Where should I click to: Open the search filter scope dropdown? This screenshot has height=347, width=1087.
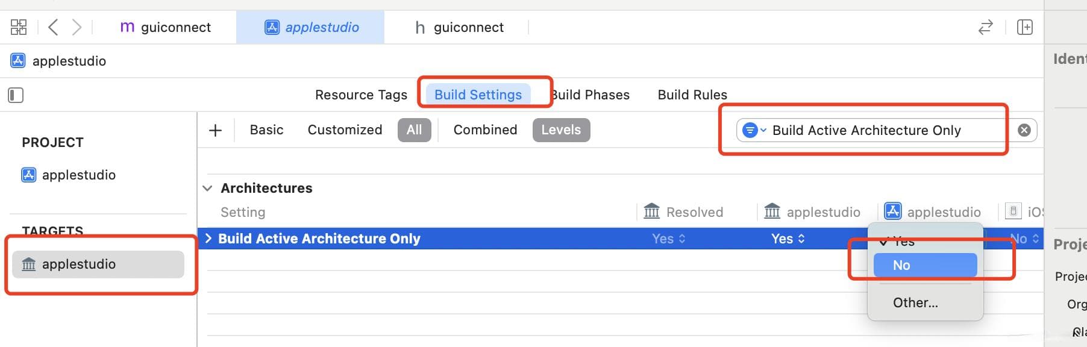tap(754, 130)
